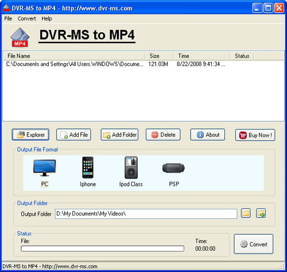The height and width of the screenshot is (272, 287).
Task: Open the About dialog
Action: 208,135
